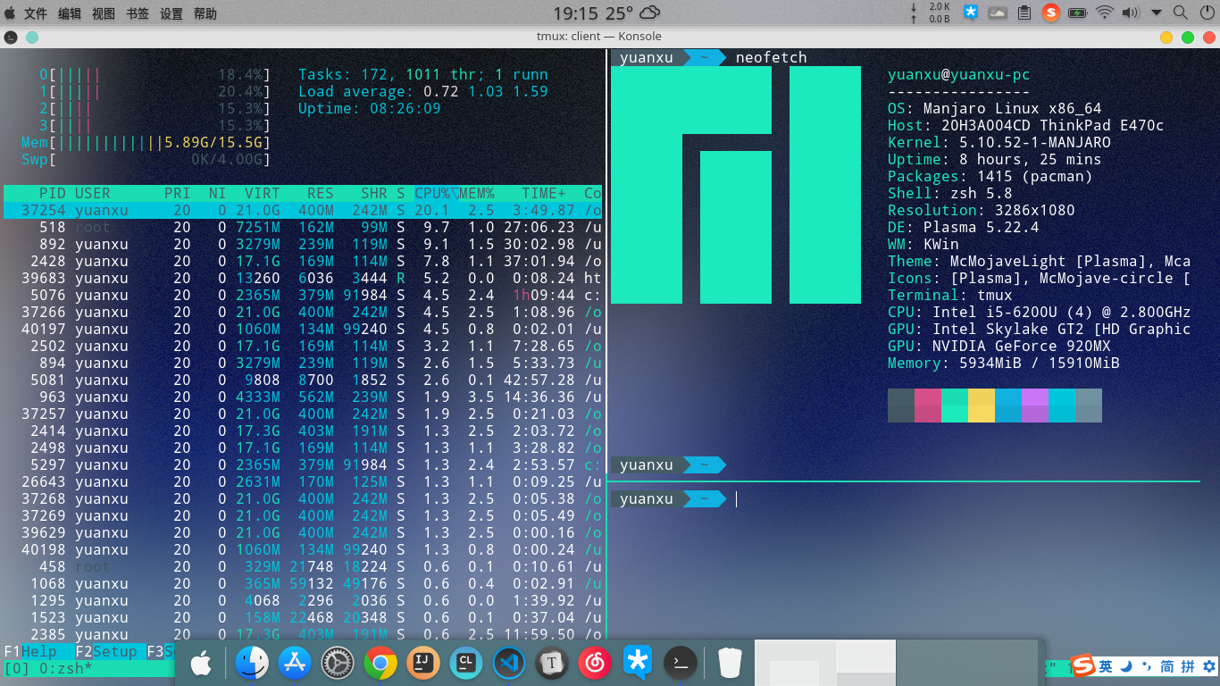1220x686 pixels.
Task: Click the orange Sogou S tray icon
Action: coord(1051,13)
